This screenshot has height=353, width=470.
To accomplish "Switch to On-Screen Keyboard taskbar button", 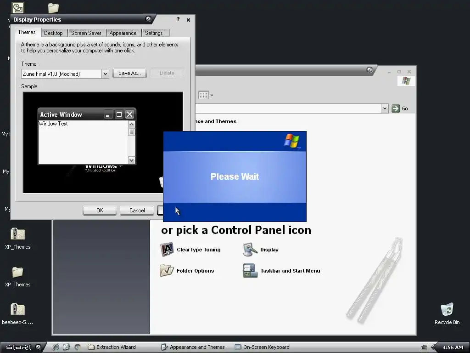I will 262,347.
